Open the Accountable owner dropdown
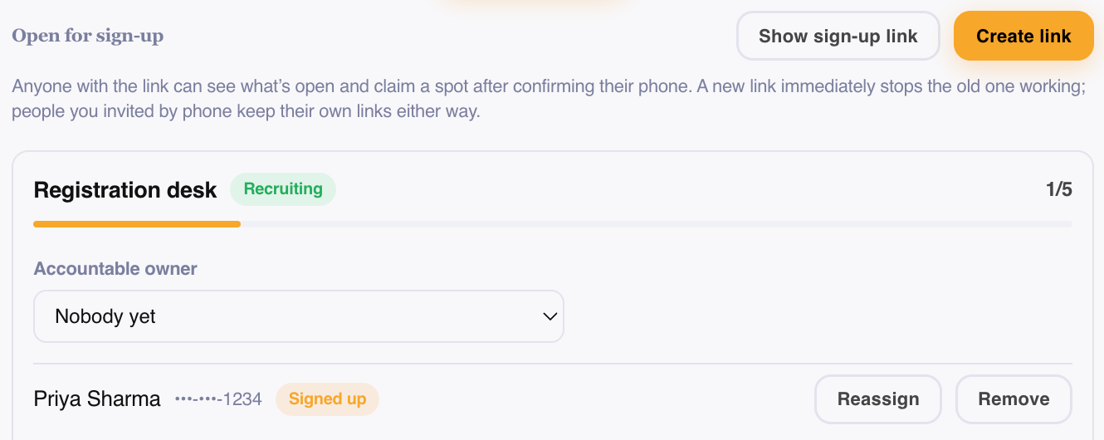This screenshot has height=440, width=1104. click(x=299, y=316)
